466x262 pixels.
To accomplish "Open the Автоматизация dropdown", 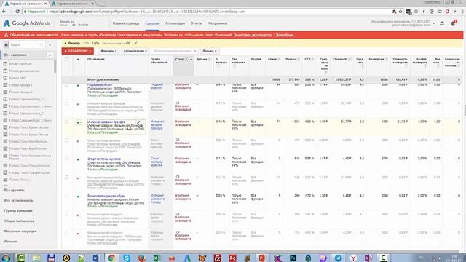I will click(135, 51).
